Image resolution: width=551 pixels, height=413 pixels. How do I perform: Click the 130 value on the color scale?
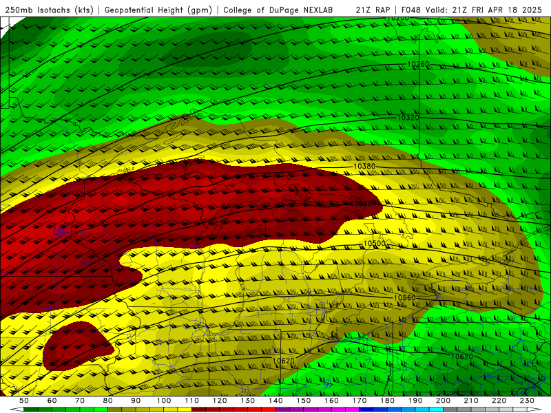pyautogui.click(x=248, y=401)
